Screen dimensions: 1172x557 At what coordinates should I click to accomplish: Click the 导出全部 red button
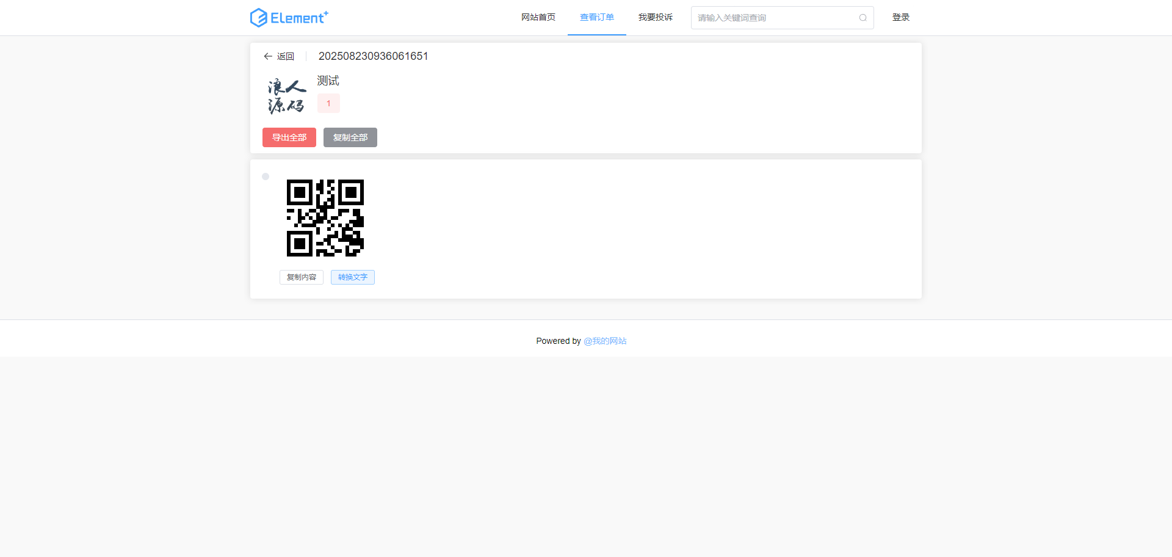tap(289, 137)
